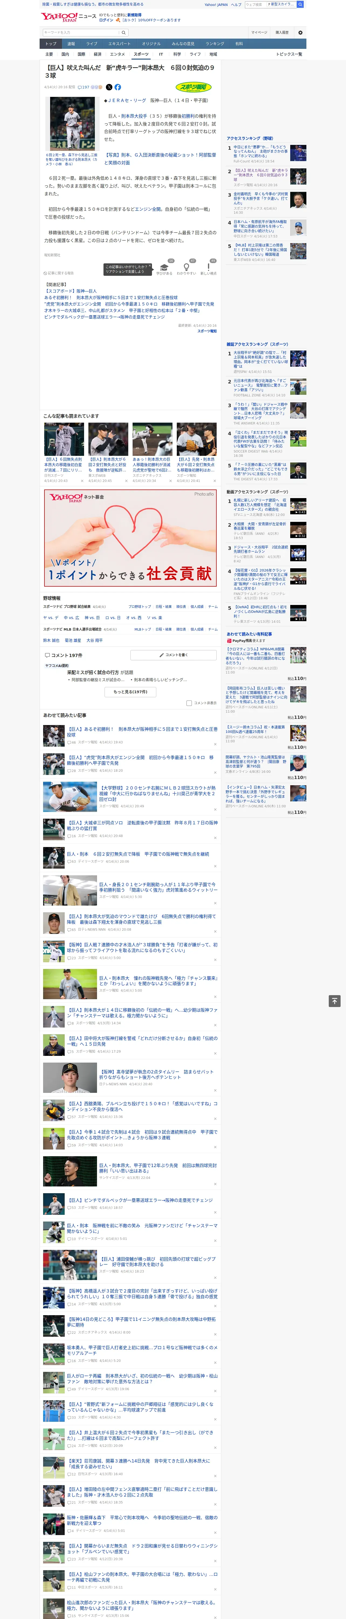Click the スポーツ報知 logo beside article date
This screenshot has width=346, height=1619.
tap(194, 87)
